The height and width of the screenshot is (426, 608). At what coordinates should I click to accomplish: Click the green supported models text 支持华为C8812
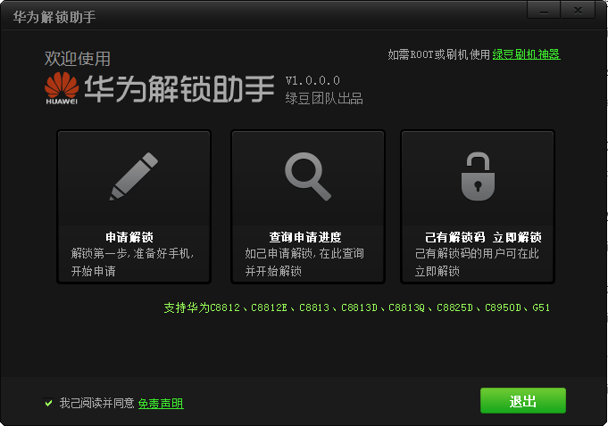coord(356,308)
